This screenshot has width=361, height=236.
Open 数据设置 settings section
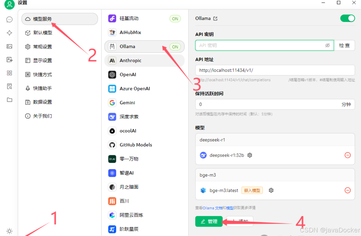coord(60,102)
